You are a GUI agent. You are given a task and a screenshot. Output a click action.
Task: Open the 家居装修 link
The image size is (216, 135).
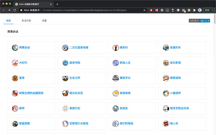tap(125, 93)
